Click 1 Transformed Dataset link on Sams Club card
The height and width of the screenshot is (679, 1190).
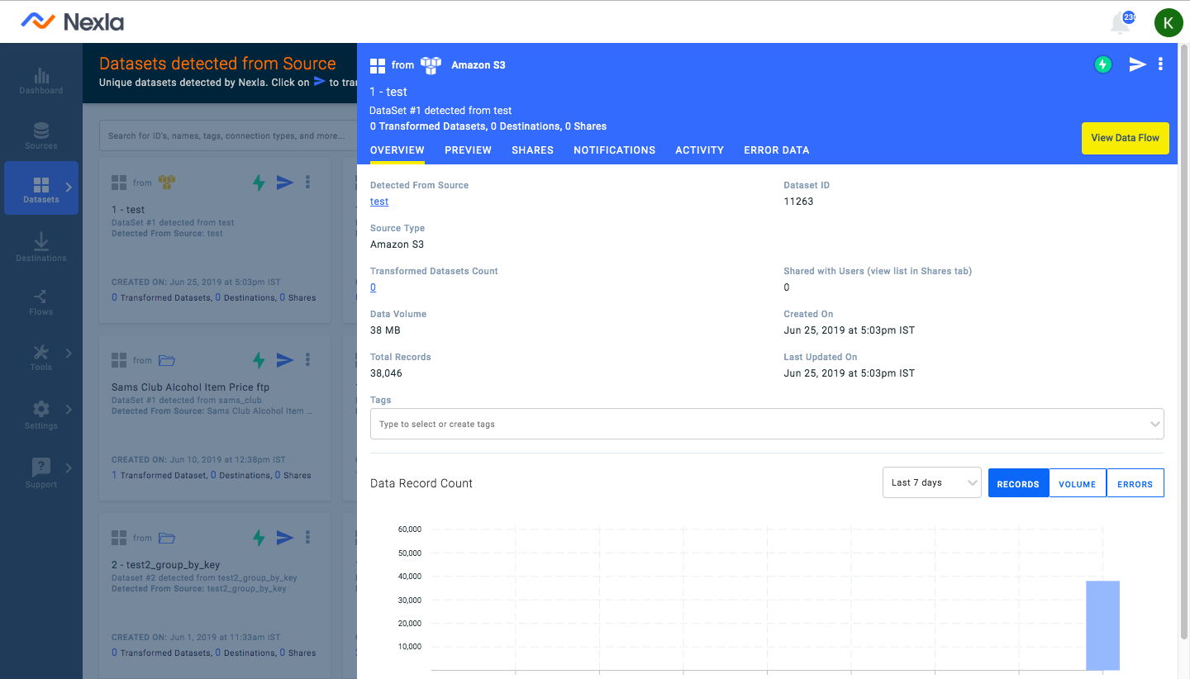point(158,475)
